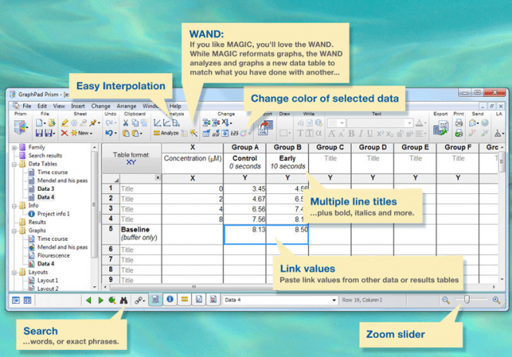Click the yellow highlighter pencil icon in Sheet group
Viewport: 512px width, 357px height.
coord(65,122)
